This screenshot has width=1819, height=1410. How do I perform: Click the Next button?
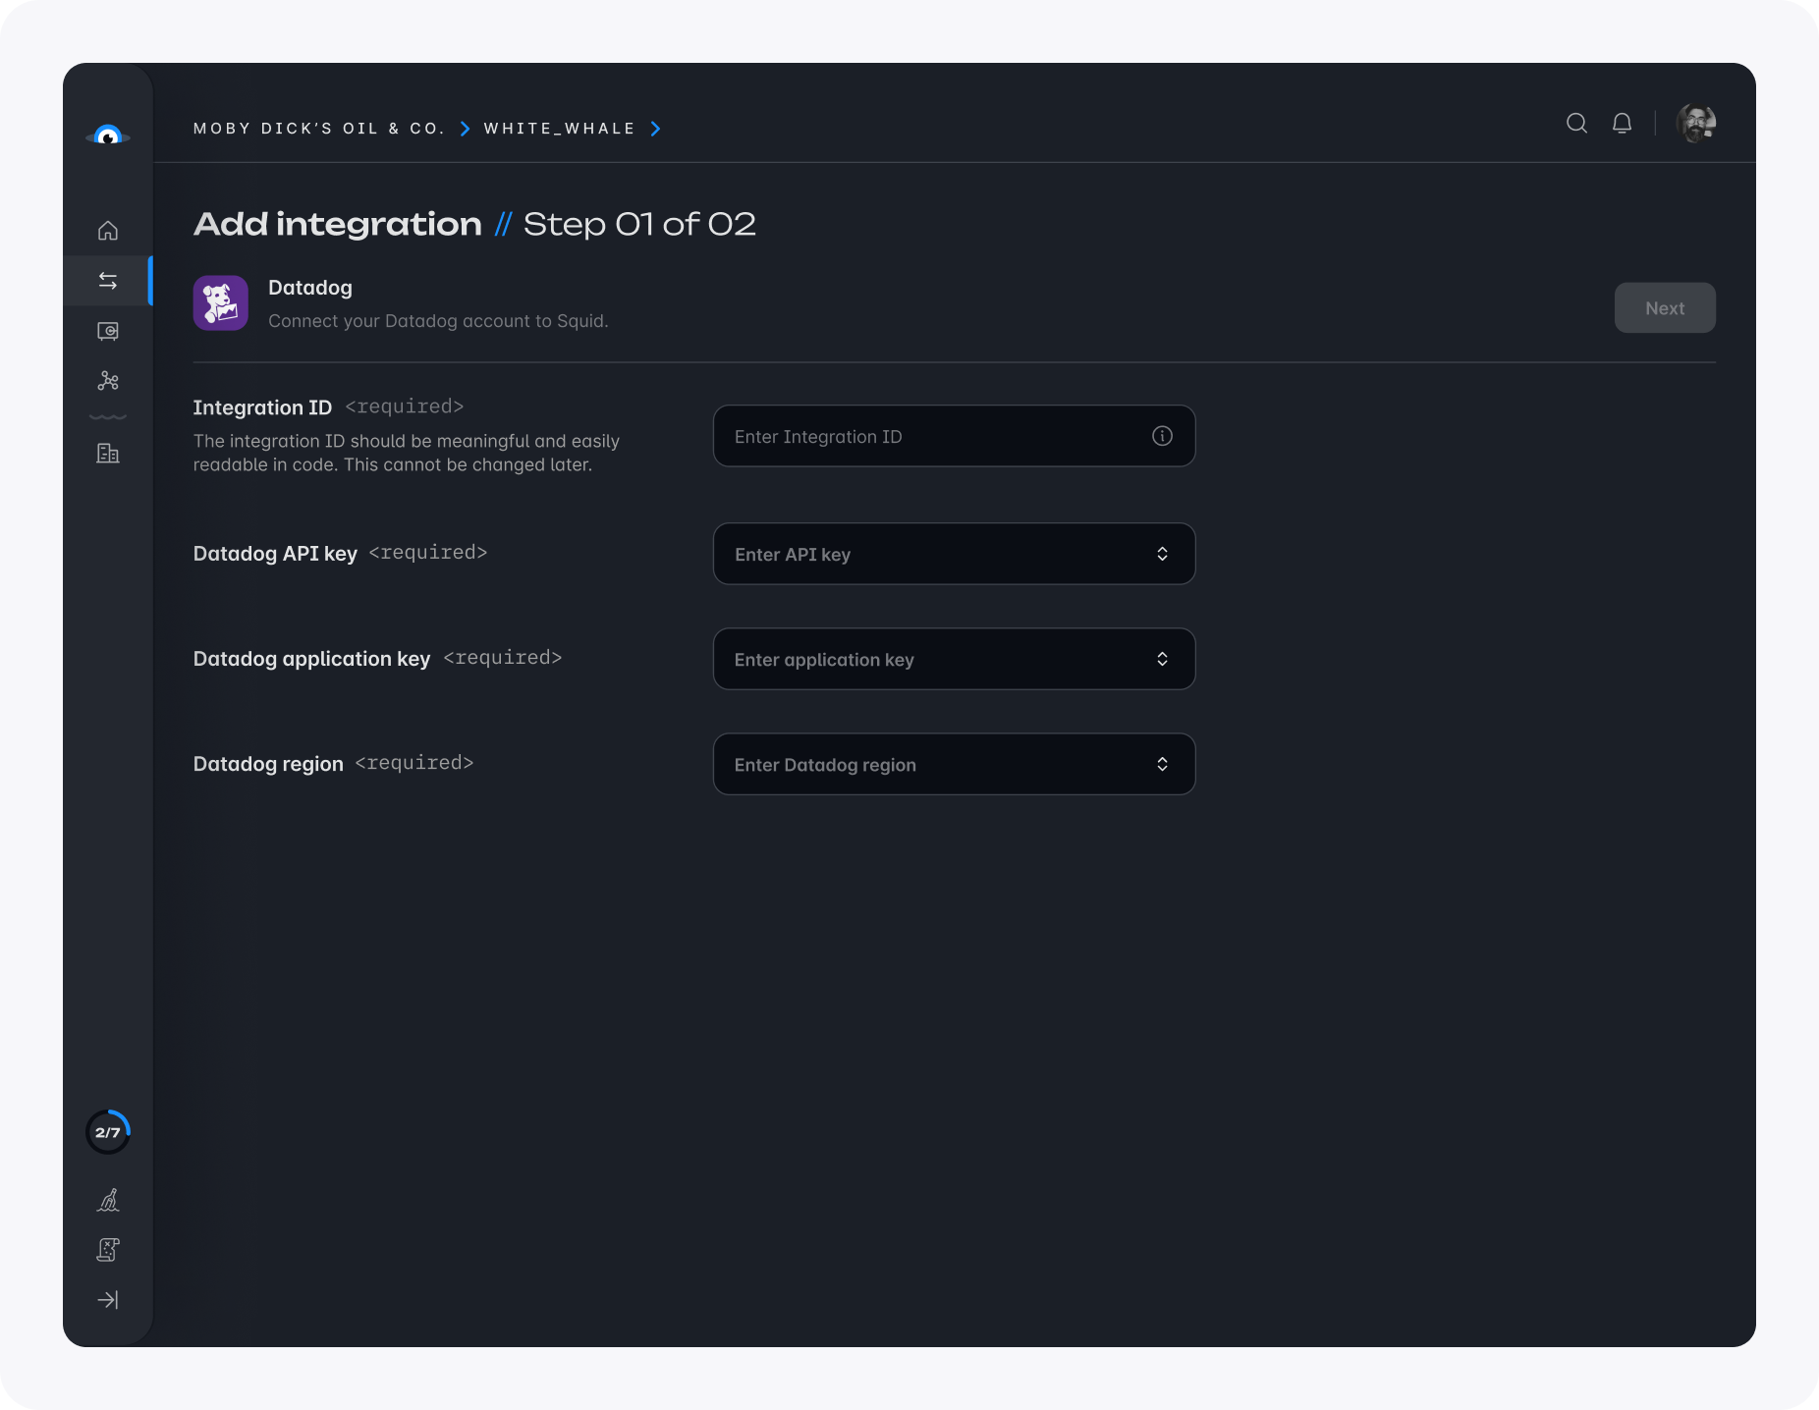tap(1665, 307)
